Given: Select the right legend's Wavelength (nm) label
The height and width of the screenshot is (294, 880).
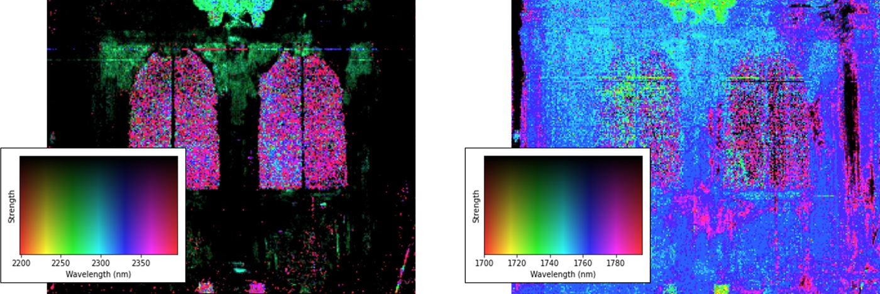Looking at the screenshot, I should pos(563,274).
